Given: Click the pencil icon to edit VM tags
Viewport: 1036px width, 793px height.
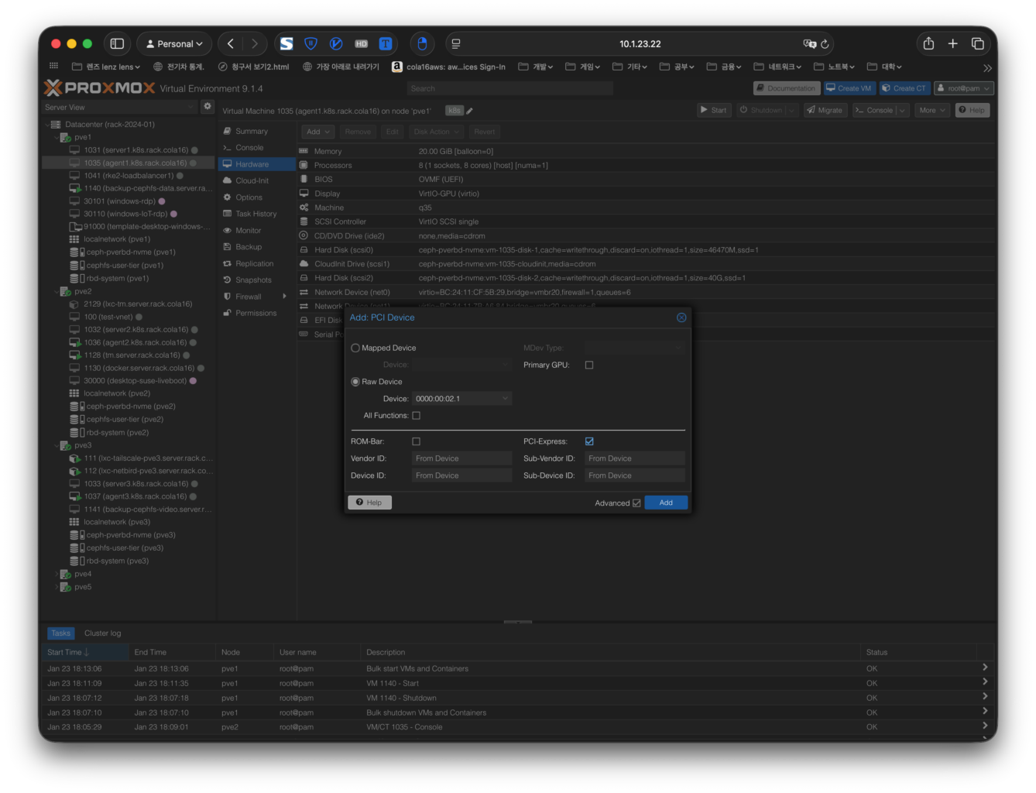Looking at the screenshot, I should [x=470, y=111].
